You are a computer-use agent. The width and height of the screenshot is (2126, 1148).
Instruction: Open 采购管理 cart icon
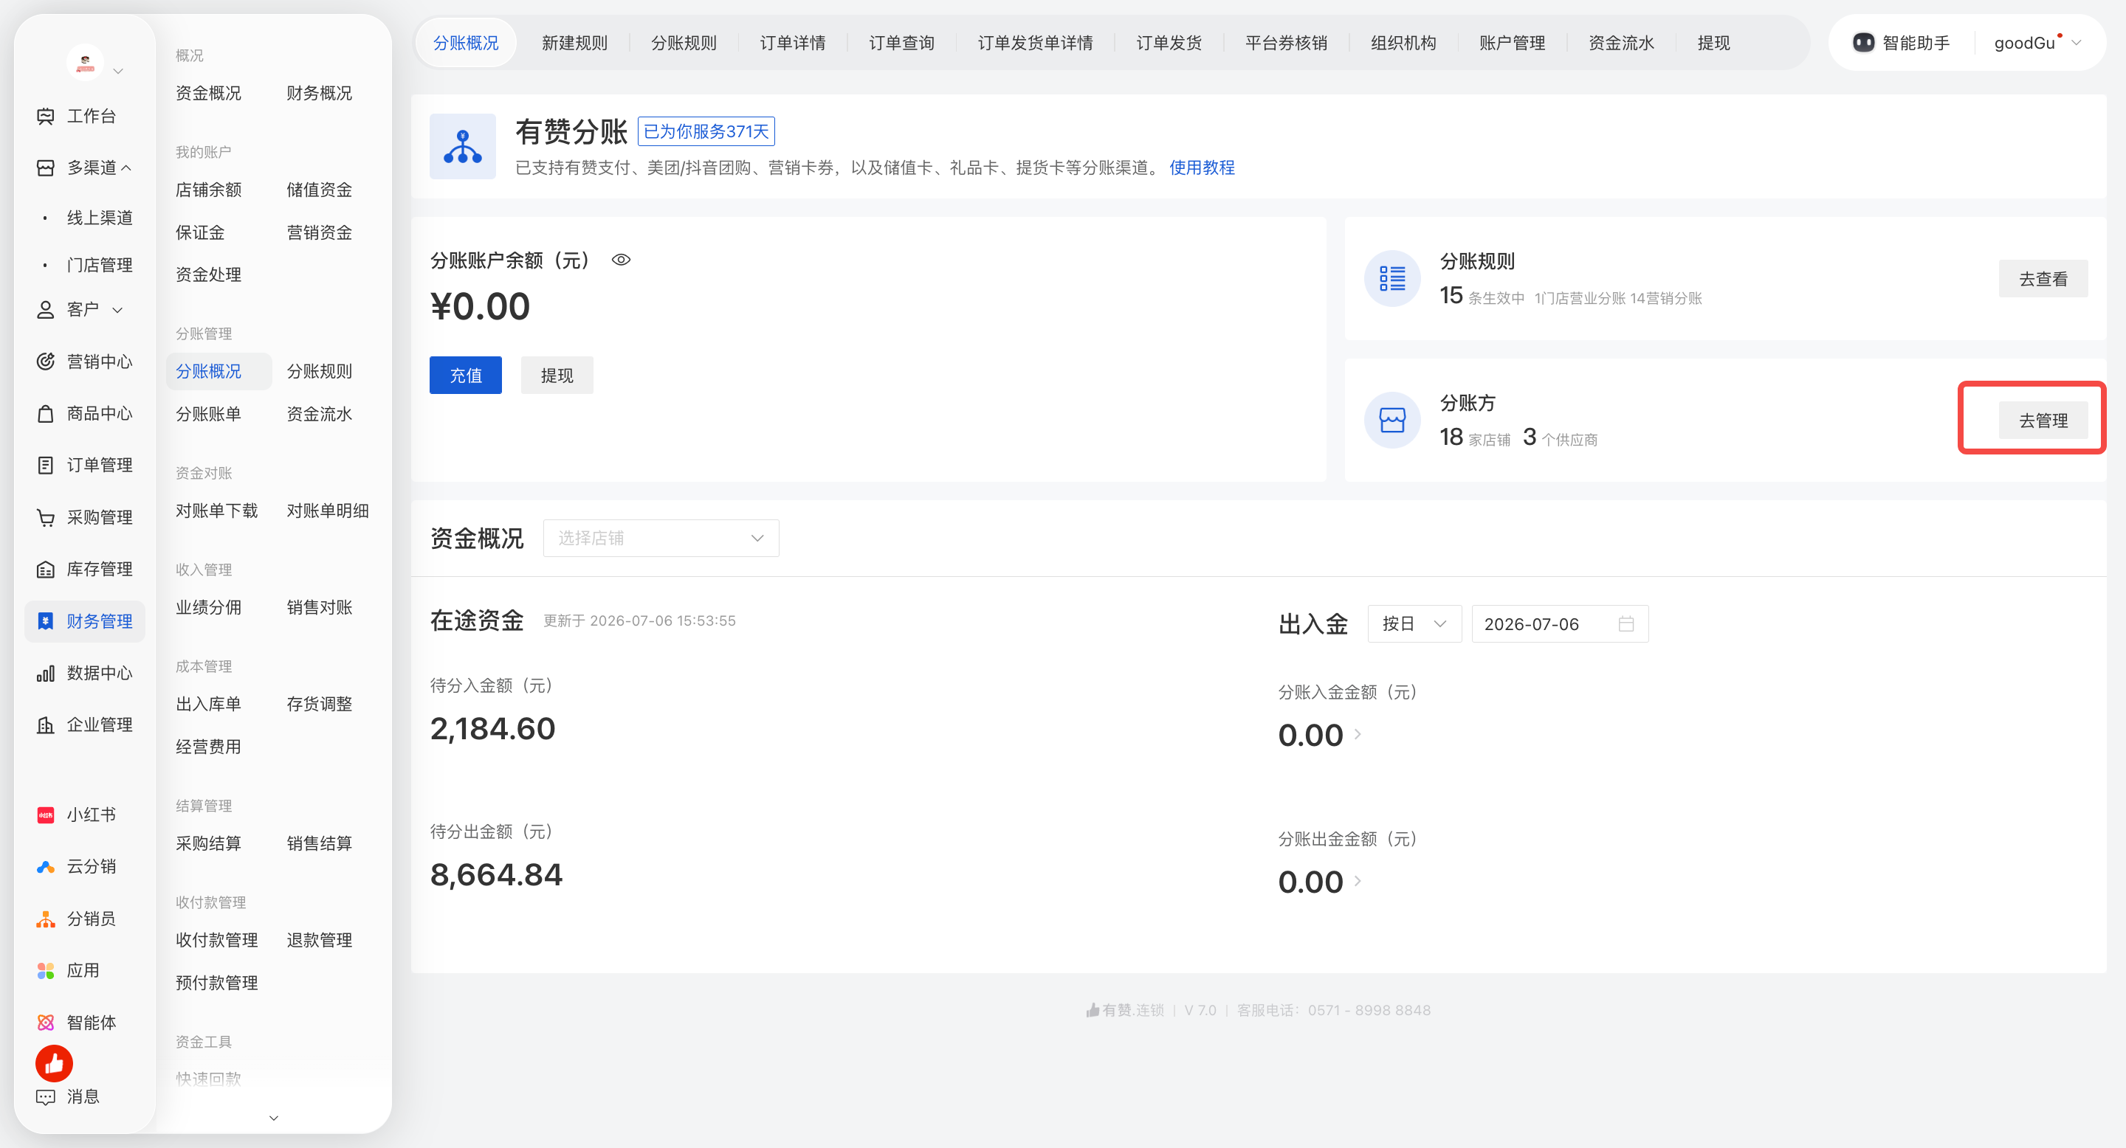(x=47, y=518)
